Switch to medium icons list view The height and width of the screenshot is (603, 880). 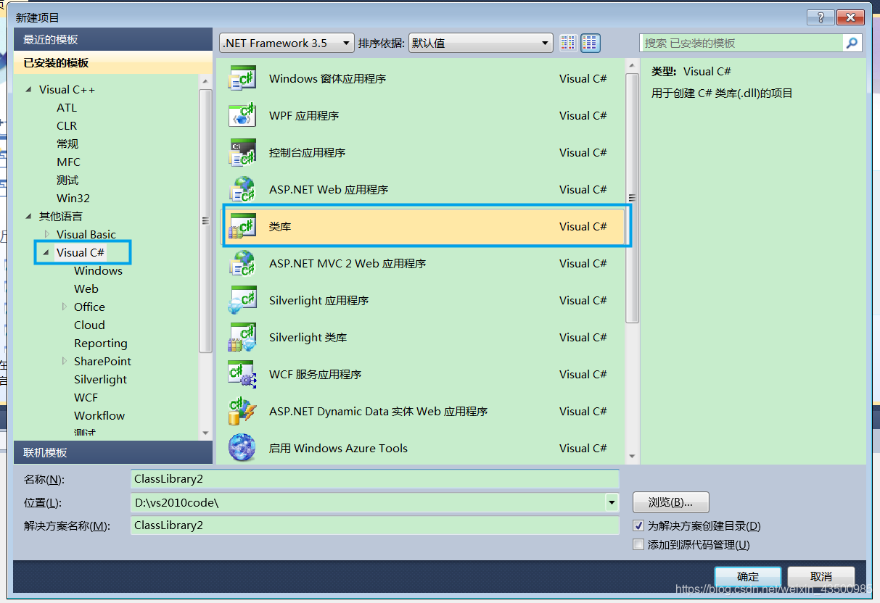coord(591,43)
